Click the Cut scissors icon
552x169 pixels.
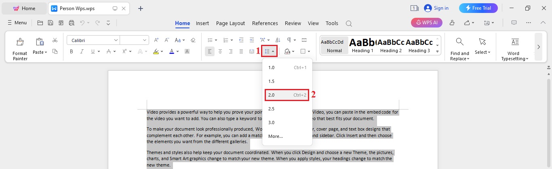point(55,40)
